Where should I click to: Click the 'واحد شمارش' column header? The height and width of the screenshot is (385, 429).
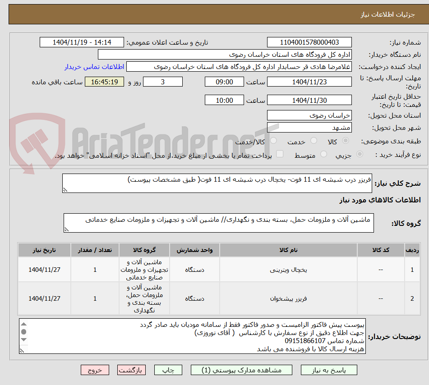[194, 250]
